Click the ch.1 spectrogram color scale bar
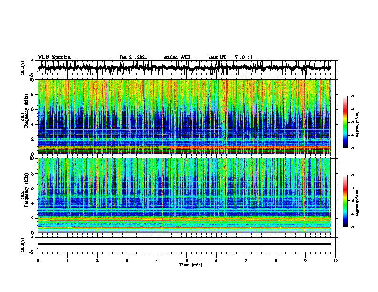378x292 pixels. [x=345, y=122]
